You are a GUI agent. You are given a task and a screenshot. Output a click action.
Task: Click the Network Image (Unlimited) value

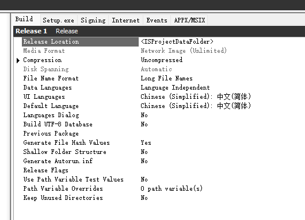[184, 51]
